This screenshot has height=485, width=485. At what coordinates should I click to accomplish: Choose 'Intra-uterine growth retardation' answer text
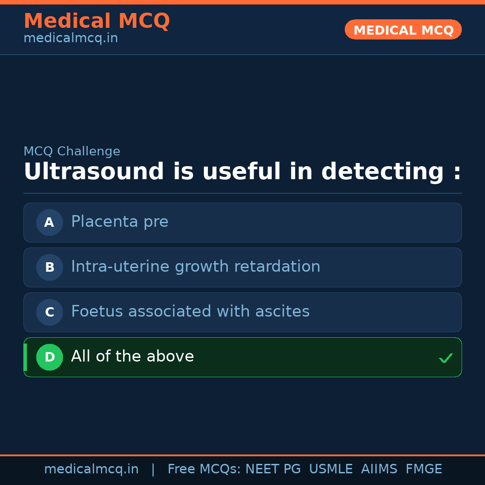click(195, 267)
